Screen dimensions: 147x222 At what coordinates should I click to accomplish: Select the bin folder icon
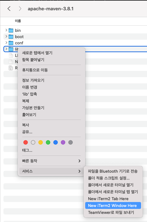point(11,30)
